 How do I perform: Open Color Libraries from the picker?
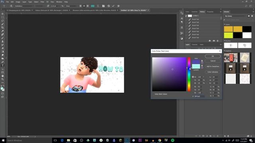tap(213, 72)
